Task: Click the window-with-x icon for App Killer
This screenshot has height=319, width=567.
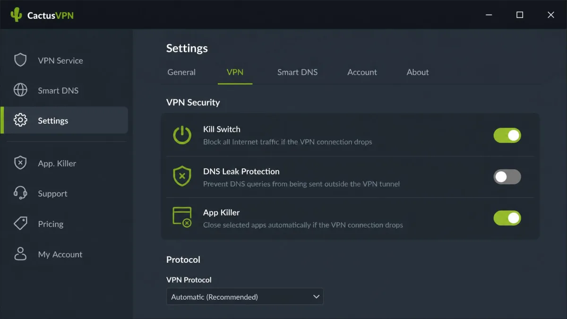Action: pos(182,217)
